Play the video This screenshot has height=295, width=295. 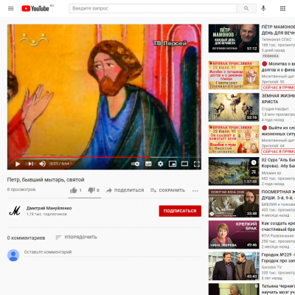18,164
